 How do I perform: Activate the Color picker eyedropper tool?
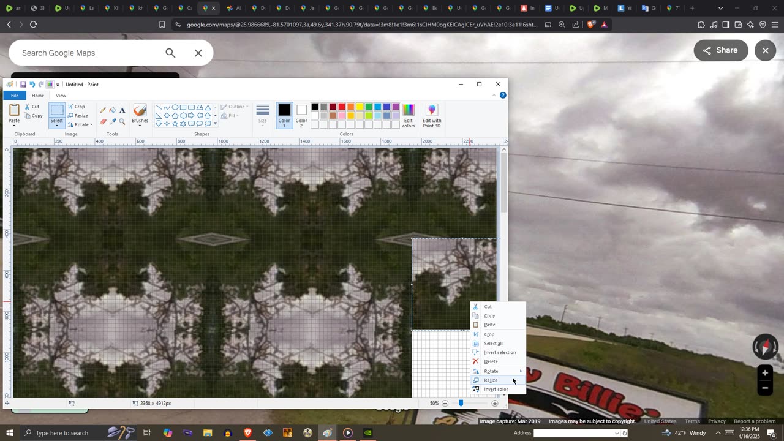113,121
